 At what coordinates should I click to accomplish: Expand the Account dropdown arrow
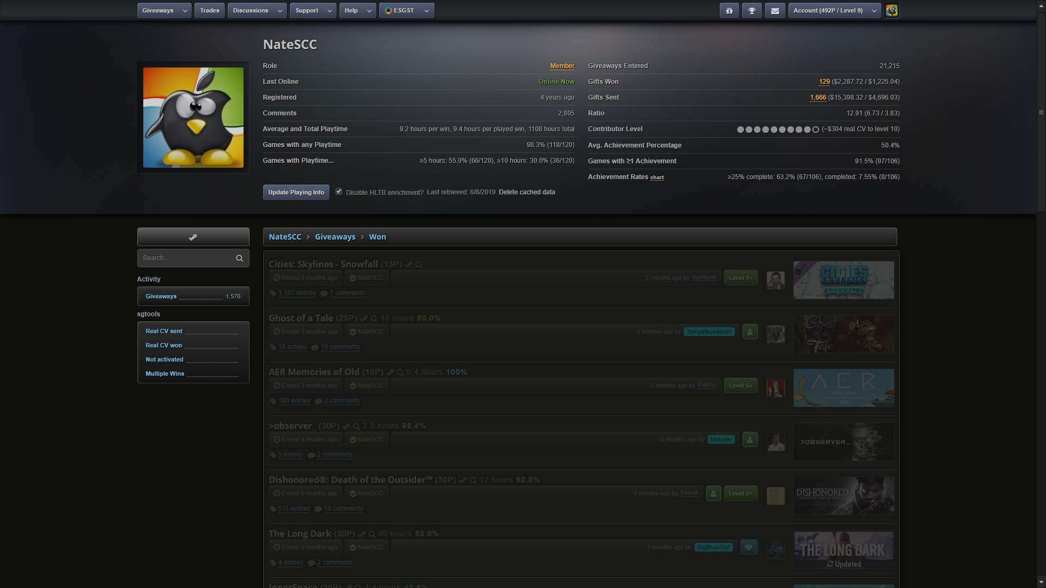tap(874, 11)
